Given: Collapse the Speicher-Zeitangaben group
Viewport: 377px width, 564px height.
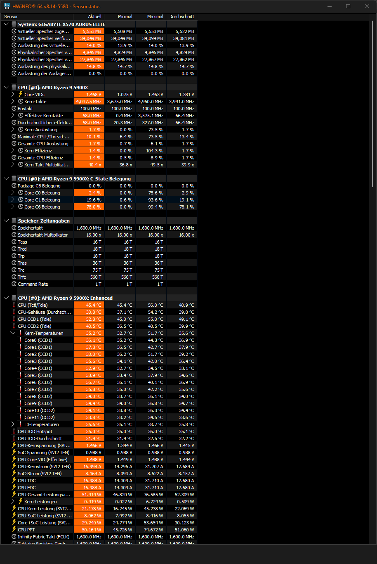Looking at the screenshot, I should pyautogui.click(x=6, y=221).
